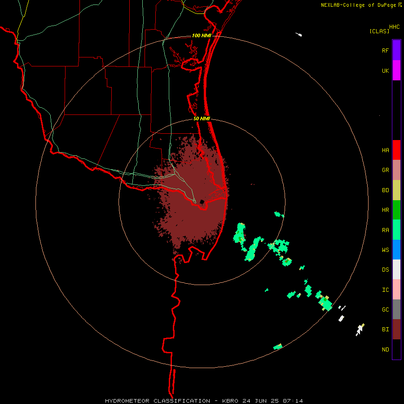Click the HA red legend swatch

coord(396,150)
